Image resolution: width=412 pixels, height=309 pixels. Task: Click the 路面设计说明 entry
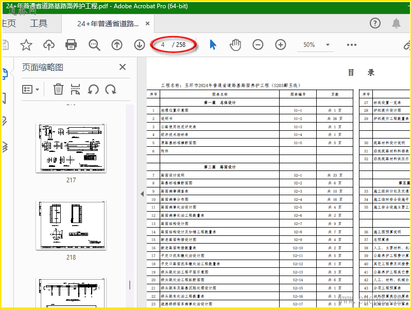173,175
